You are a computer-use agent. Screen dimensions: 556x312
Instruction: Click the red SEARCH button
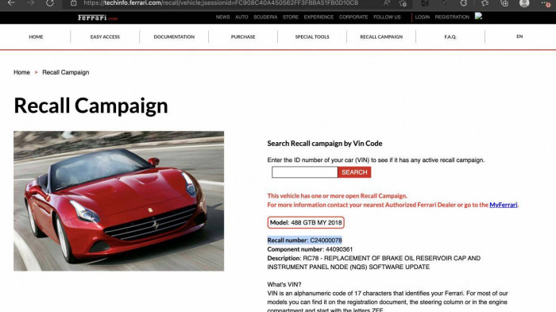pos(354,172)
